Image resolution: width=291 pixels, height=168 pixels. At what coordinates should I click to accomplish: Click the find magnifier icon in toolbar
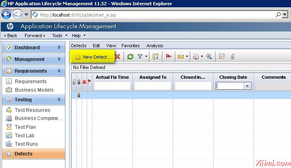[x=209, y=57]
